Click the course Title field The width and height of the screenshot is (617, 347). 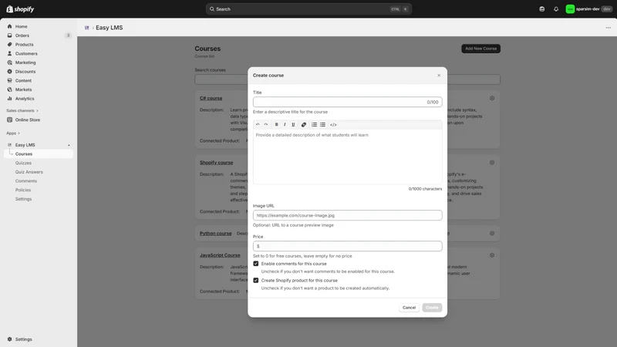pos(348,102)
